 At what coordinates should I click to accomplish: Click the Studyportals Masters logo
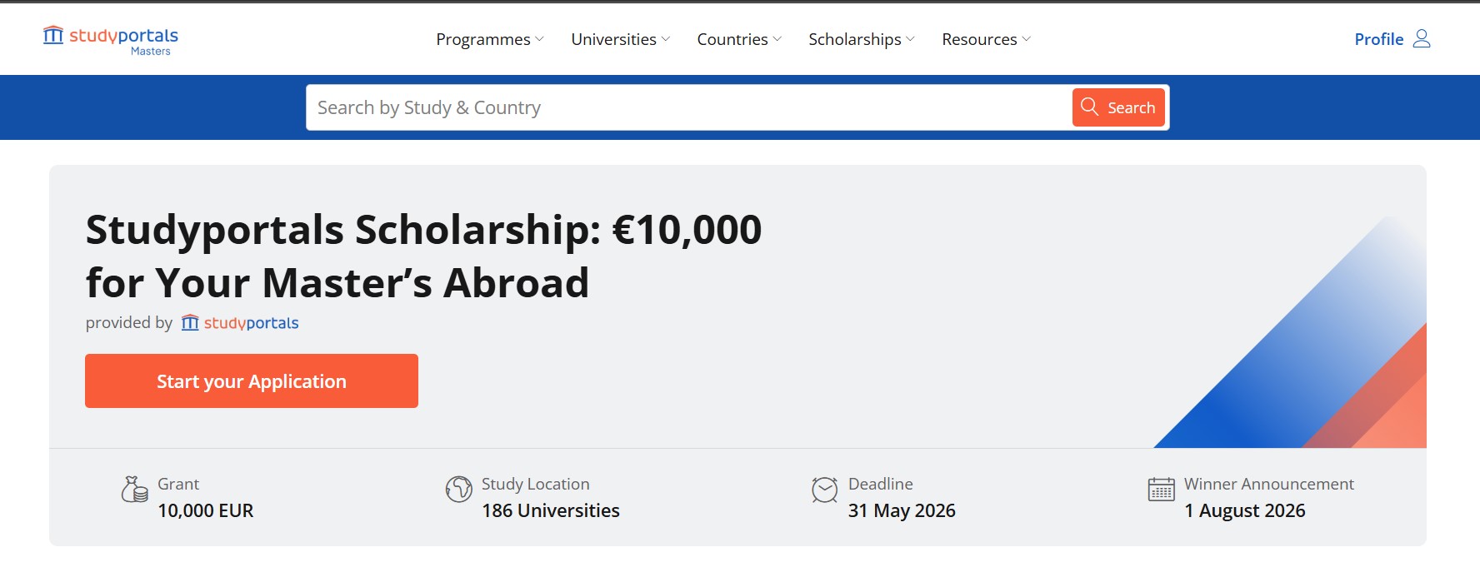(x=108, y=37)
